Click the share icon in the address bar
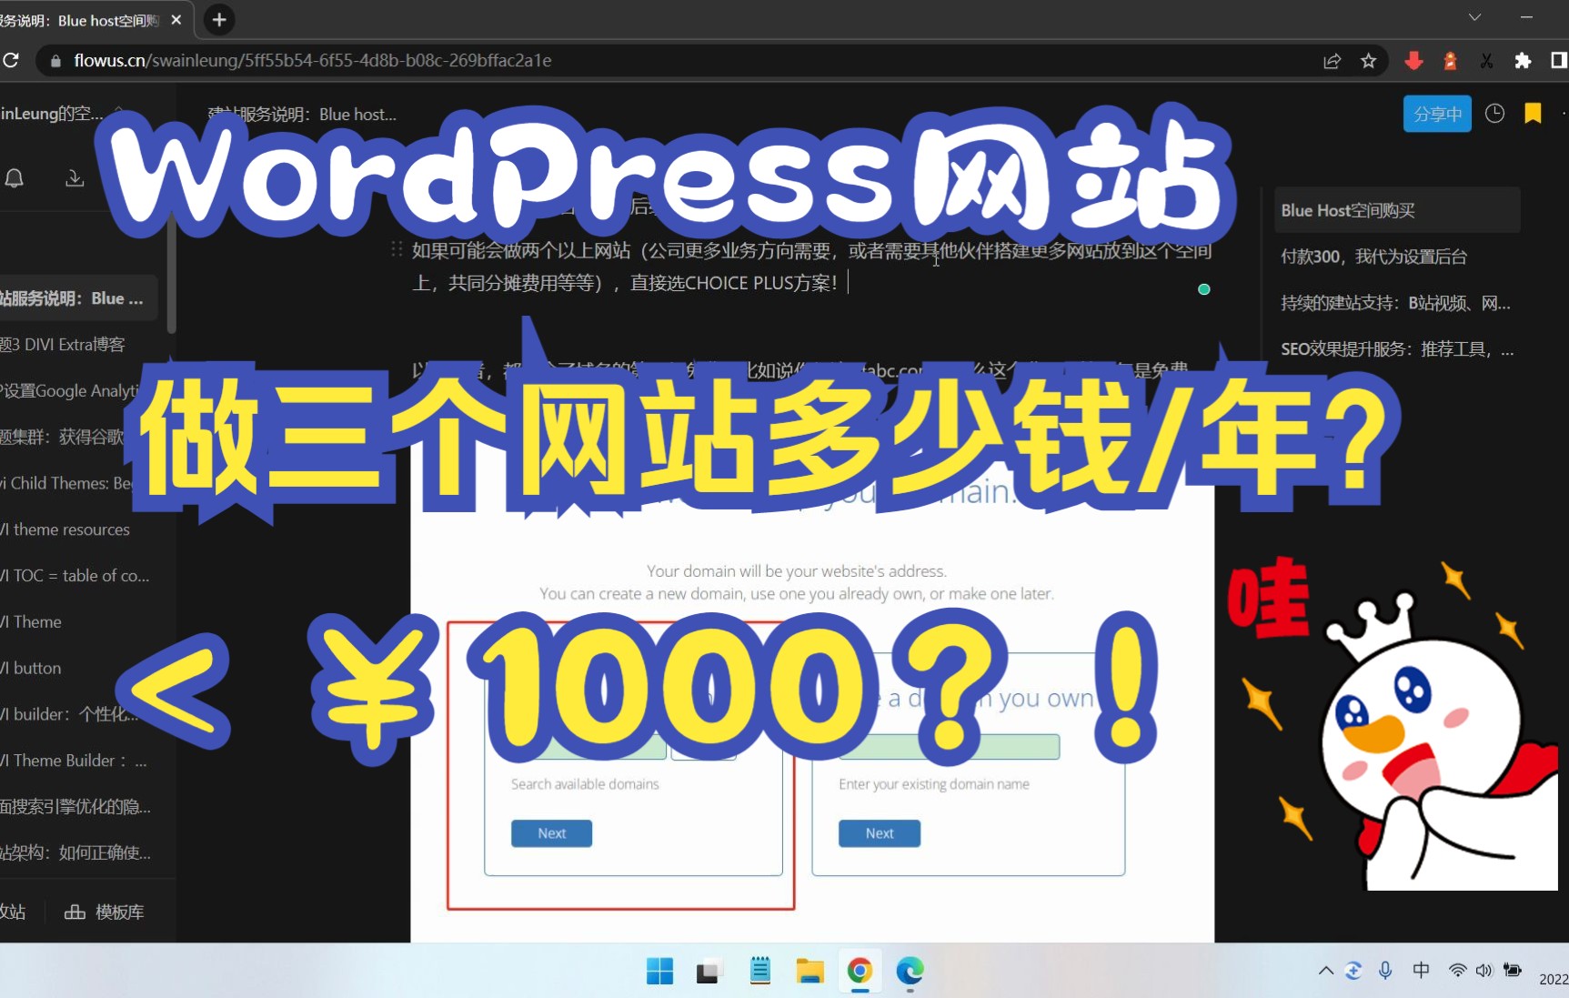 click(x=1332, y=61)
